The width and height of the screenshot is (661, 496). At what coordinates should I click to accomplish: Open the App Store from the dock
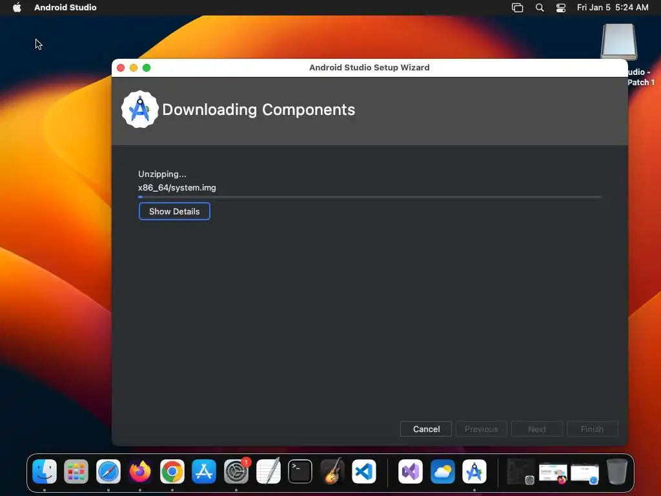click(x=204, y=471)
